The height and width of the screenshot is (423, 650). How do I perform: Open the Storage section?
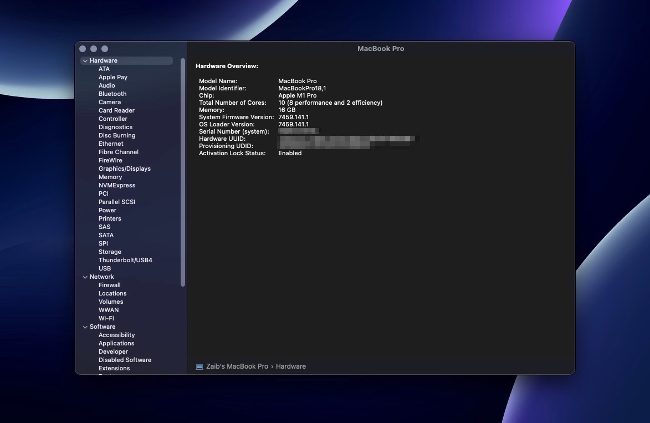tap(110, 252)
